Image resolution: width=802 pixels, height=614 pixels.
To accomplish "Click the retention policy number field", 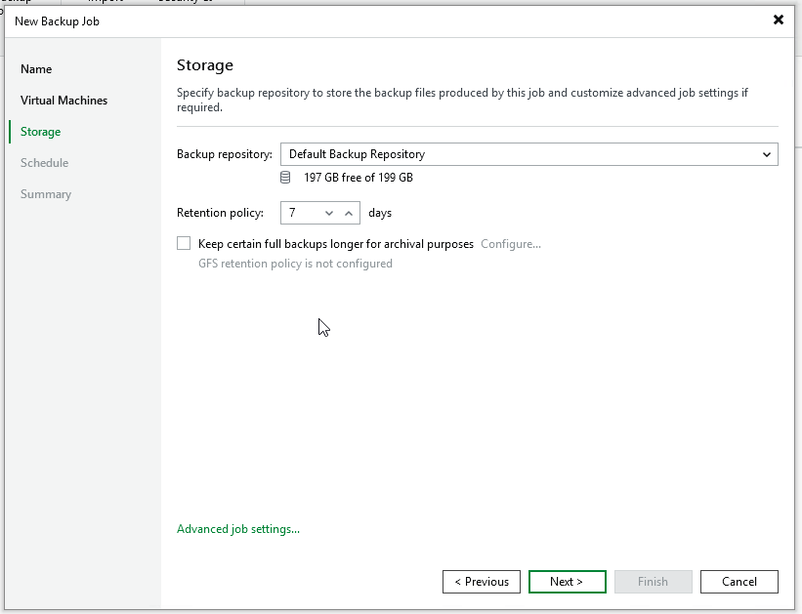I will click(299, 213).
